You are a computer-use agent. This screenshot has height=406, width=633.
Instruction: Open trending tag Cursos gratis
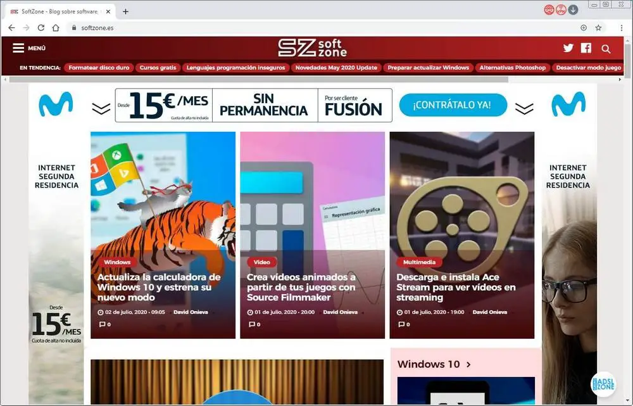pos(158,68)
